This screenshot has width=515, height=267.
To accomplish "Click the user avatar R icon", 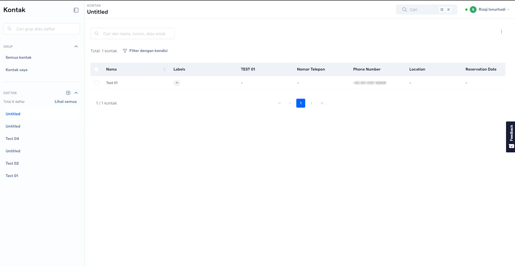I will pos(473,10).
